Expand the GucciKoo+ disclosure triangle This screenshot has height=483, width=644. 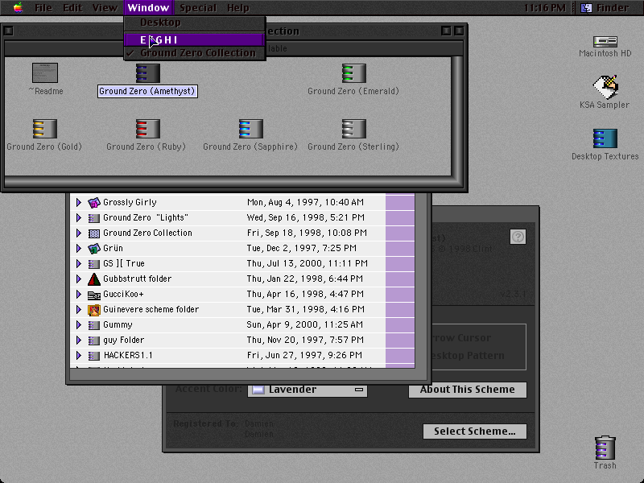tap(78, 294)
